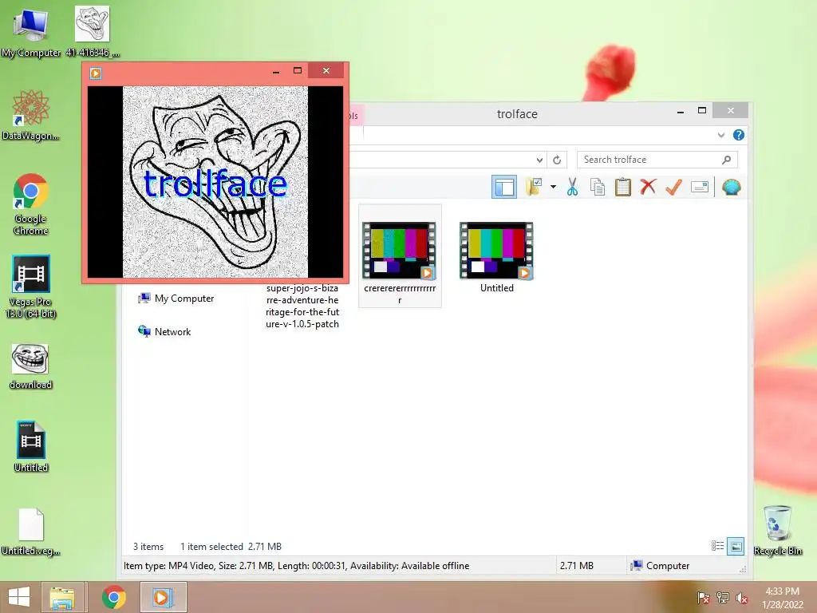Switch to large thumbnails view button
Screen dimensions: 817x613
735,546
